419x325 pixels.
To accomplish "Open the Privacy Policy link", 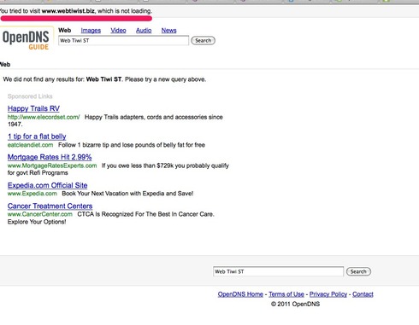I will (328, 294).
